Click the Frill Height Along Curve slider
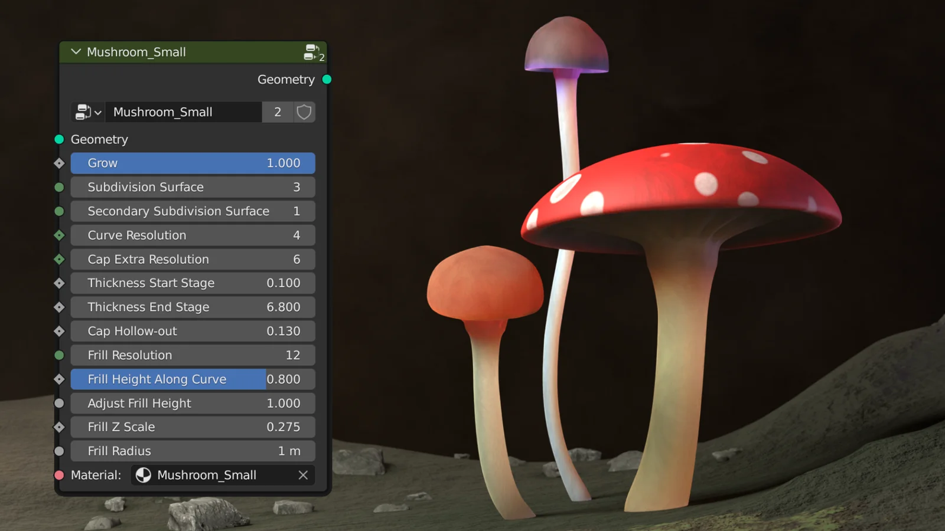 (193, 379)
